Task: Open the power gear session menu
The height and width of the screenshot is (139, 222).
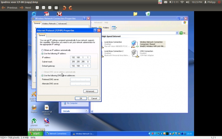Action: [x=219, y=2]
